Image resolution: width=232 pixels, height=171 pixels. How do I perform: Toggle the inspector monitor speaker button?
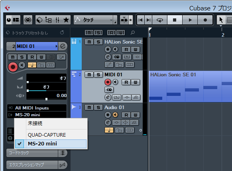pos(22,65)
